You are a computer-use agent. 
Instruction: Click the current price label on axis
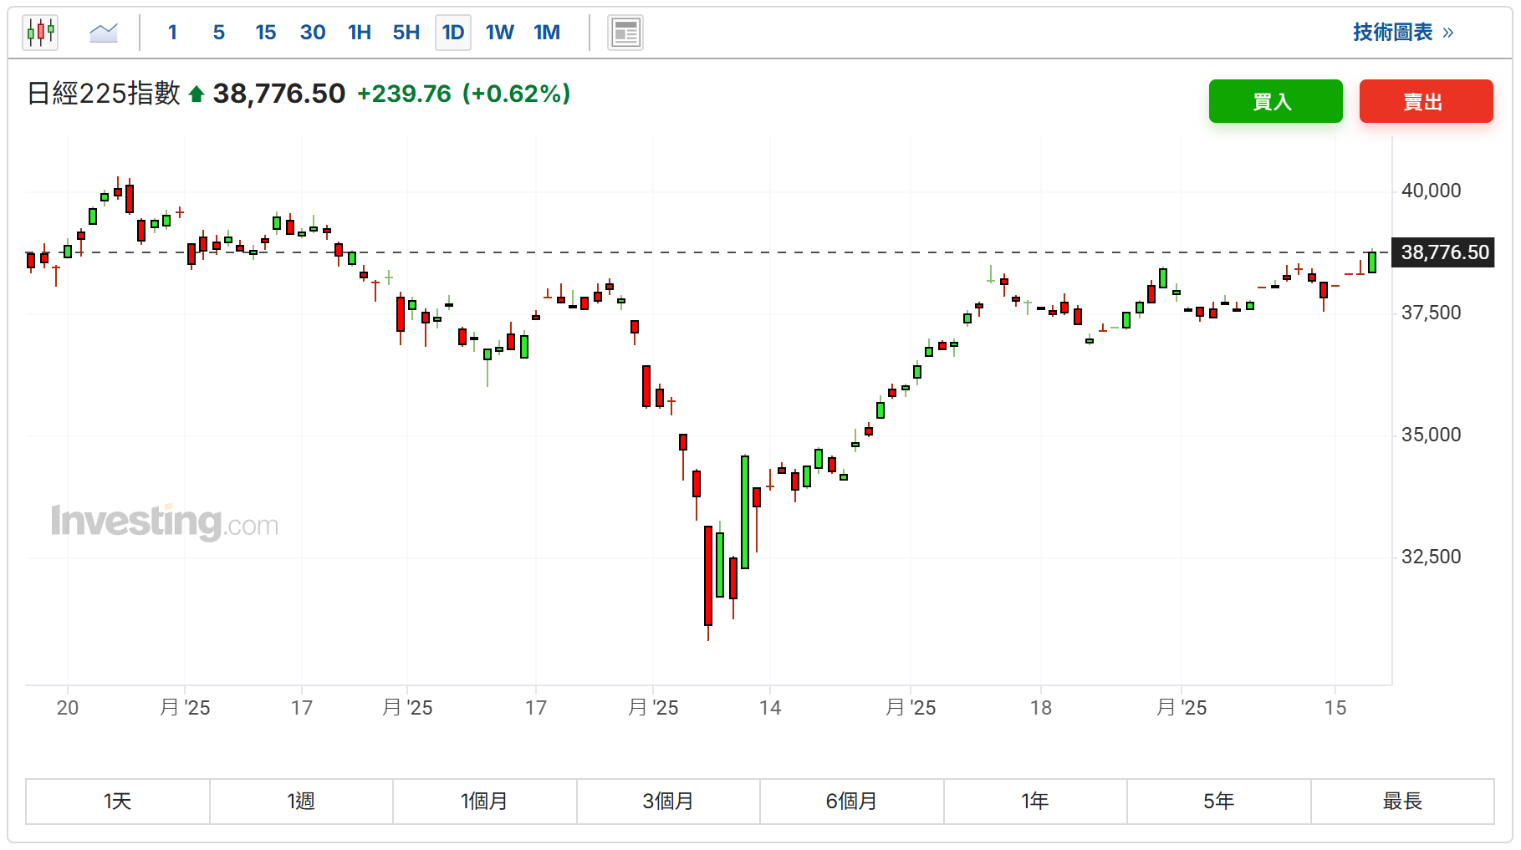click(x=1444, y=252)
